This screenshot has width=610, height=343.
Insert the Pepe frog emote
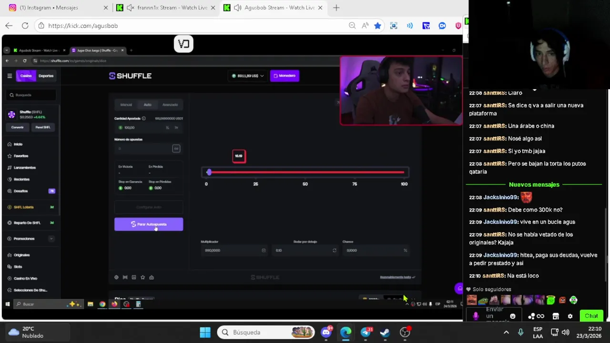click(x=483, y=300)
